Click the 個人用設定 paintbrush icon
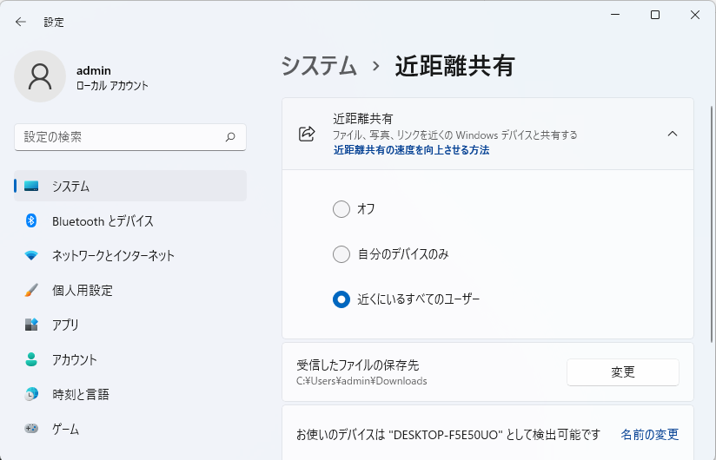 coord(31,290)
